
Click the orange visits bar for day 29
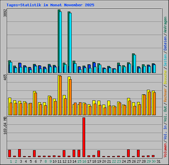pyautogui.click(x=150, y=103)
